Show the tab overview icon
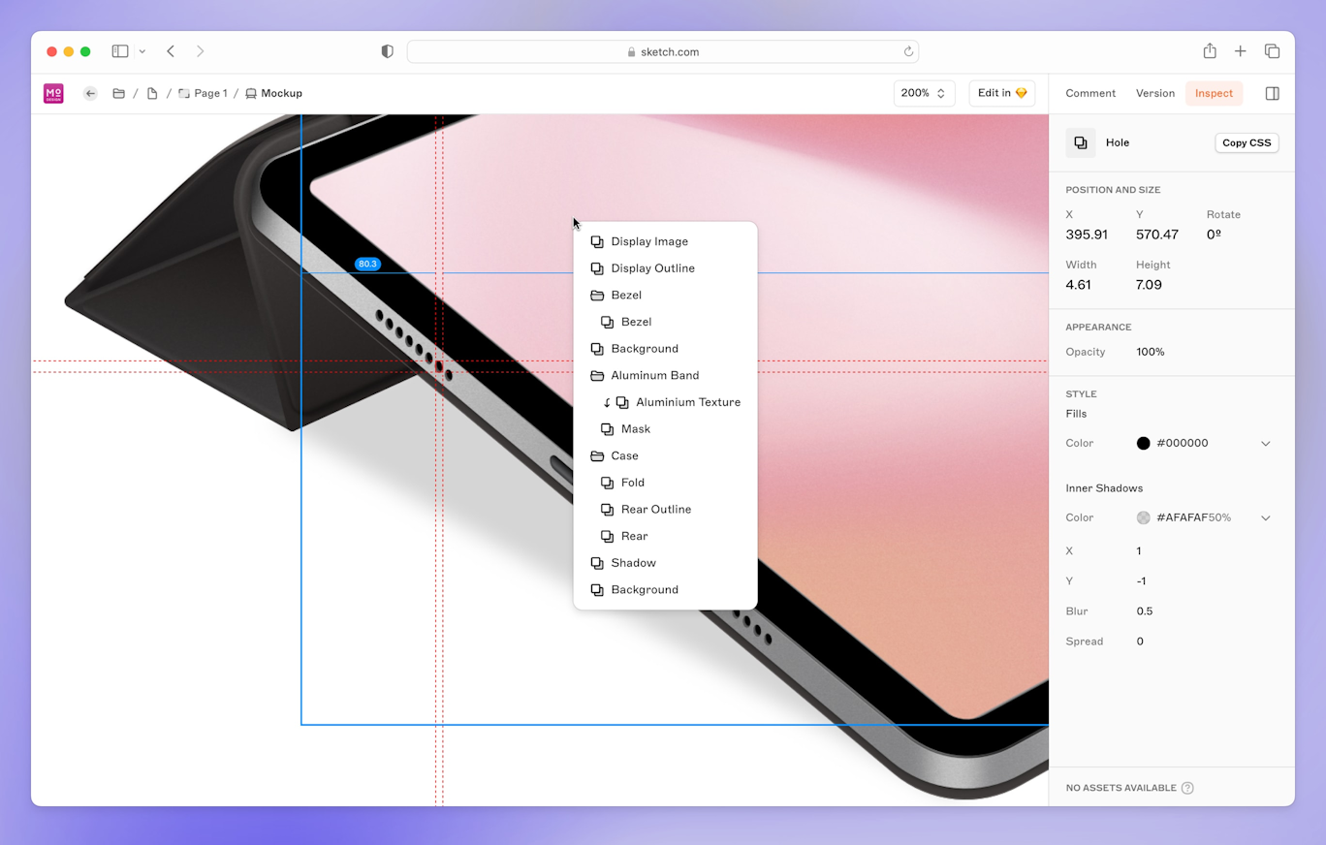The height and width of the screenshot is (845, 1326). pyautogui.click(x=1272, y=51)
